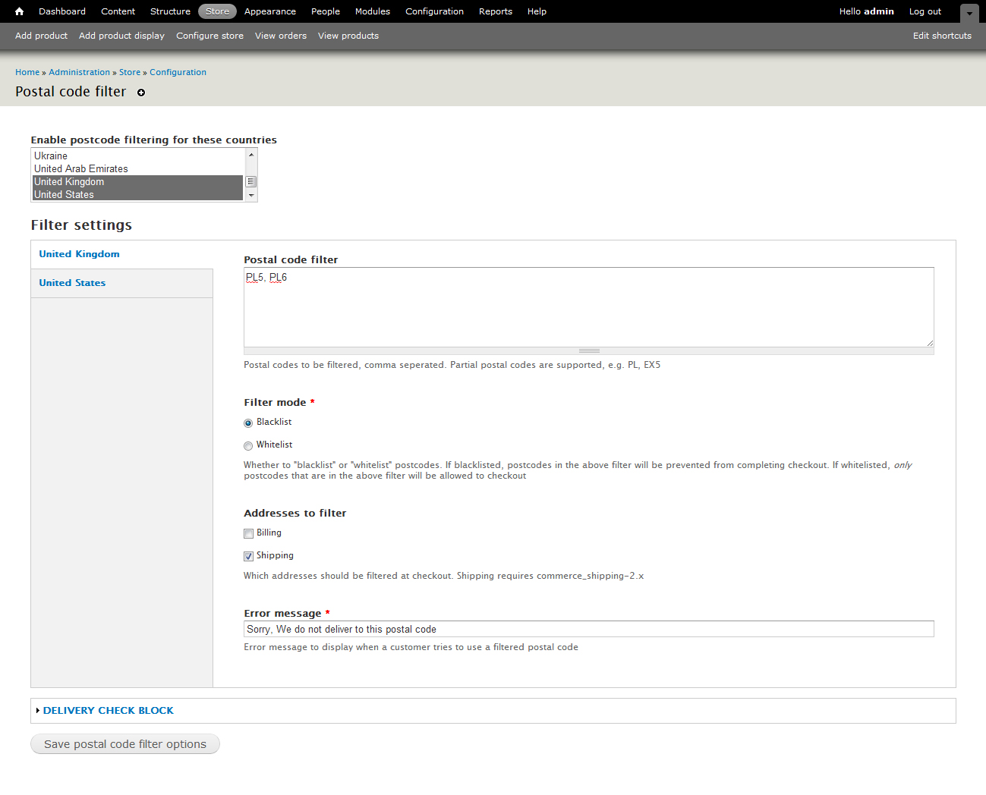Save postal code filter options
The height and width of the screenshot is (795, 986).
click(x=124, y=744)
